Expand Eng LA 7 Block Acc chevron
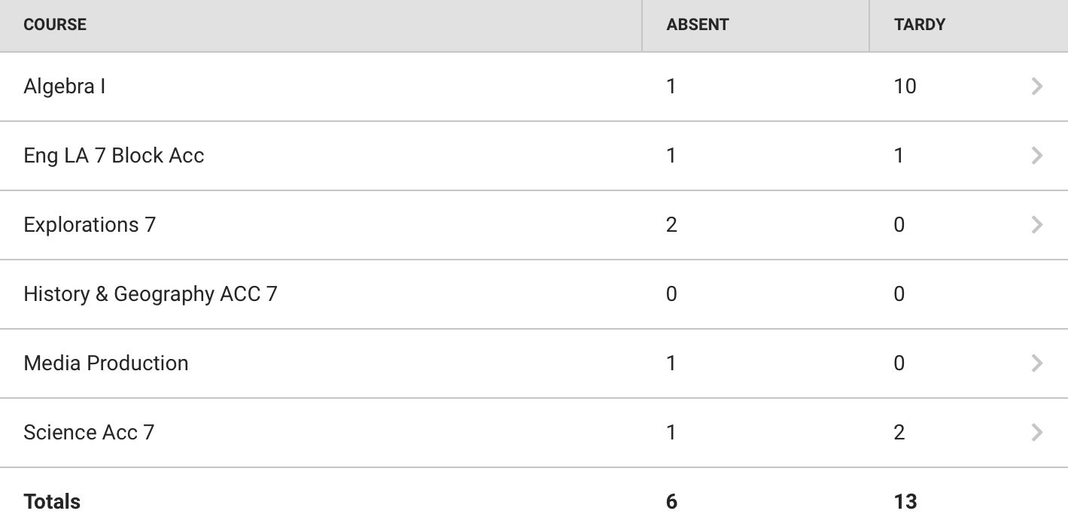1068x532 pixels. coord(1037,156)
